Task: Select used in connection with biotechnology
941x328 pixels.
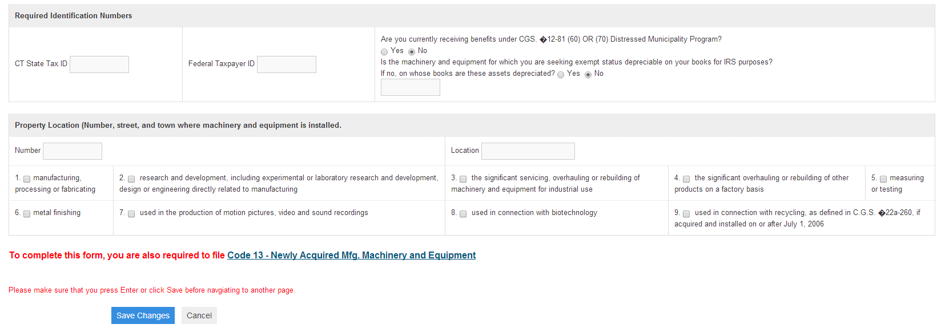Action: tap(463, 214)
